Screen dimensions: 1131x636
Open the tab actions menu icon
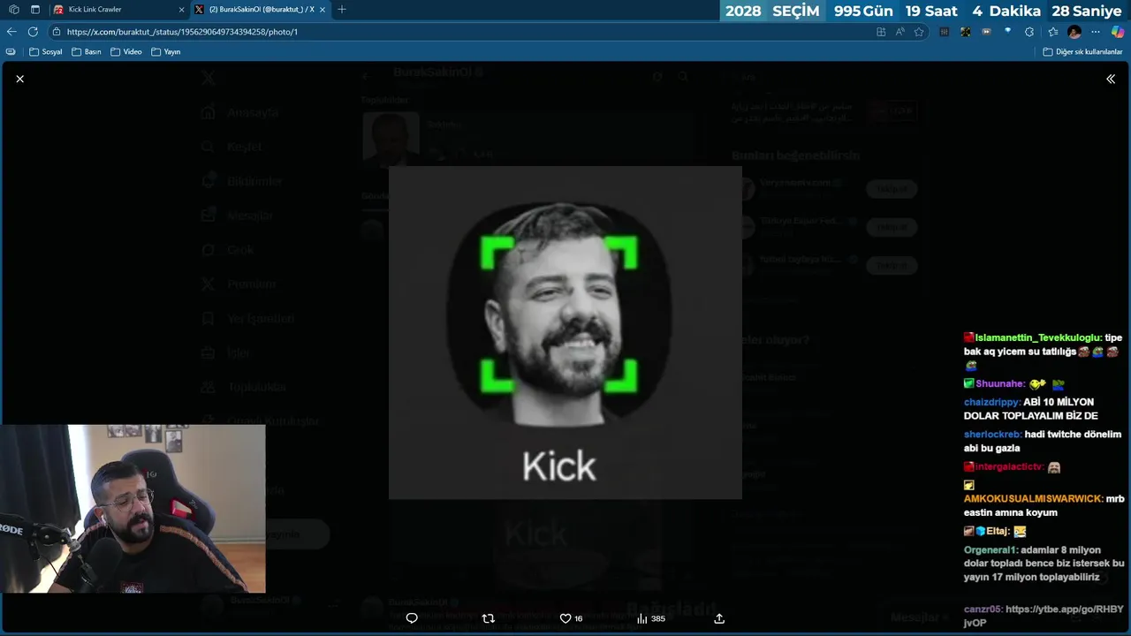[x=35, y=9]
